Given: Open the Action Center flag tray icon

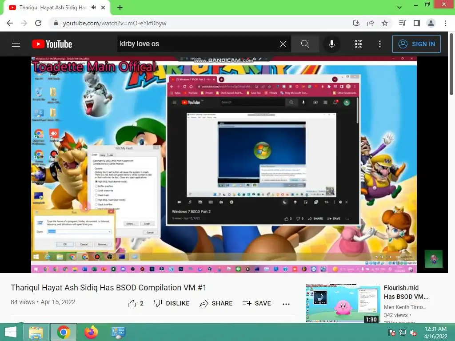Looking at the screenshot, I should point(391,333).
